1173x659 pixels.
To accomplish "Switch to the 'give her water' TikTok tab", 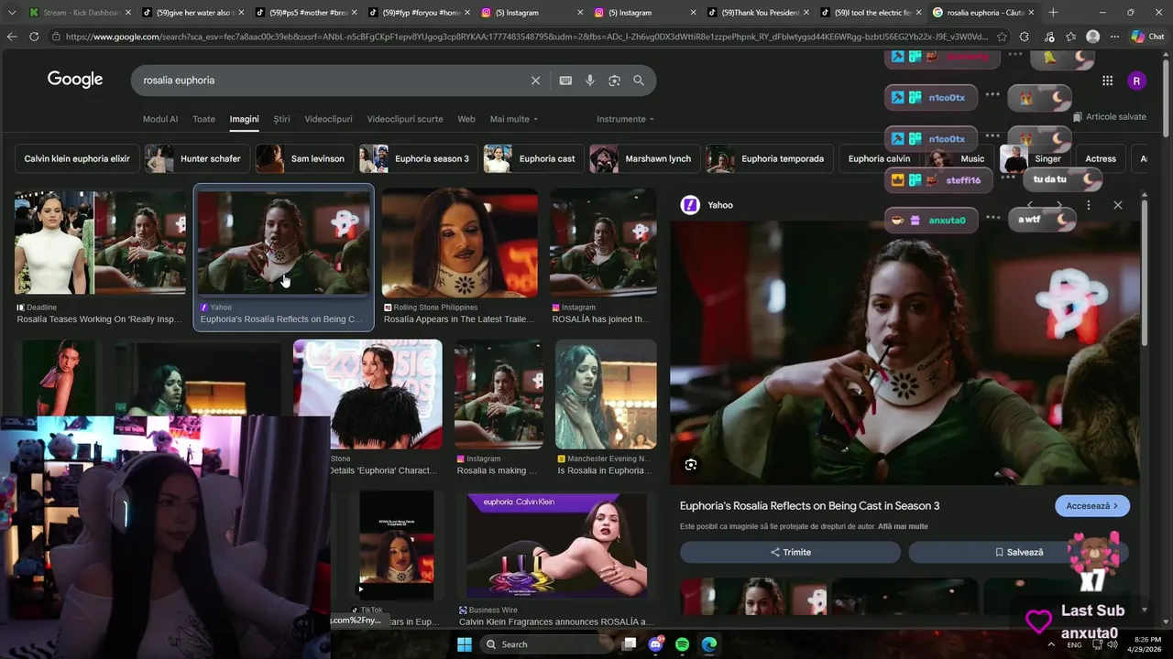I will [x=192, y=13].
